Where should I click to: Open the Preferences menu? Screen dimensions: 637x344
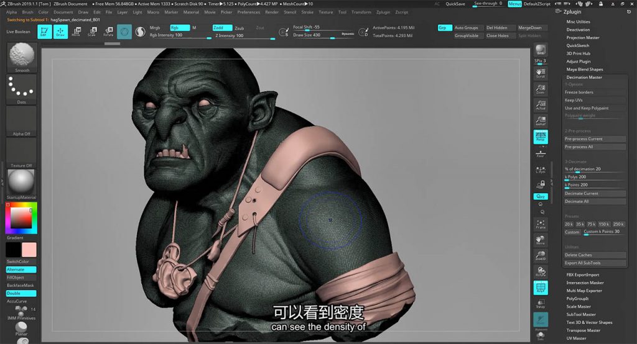249,12
